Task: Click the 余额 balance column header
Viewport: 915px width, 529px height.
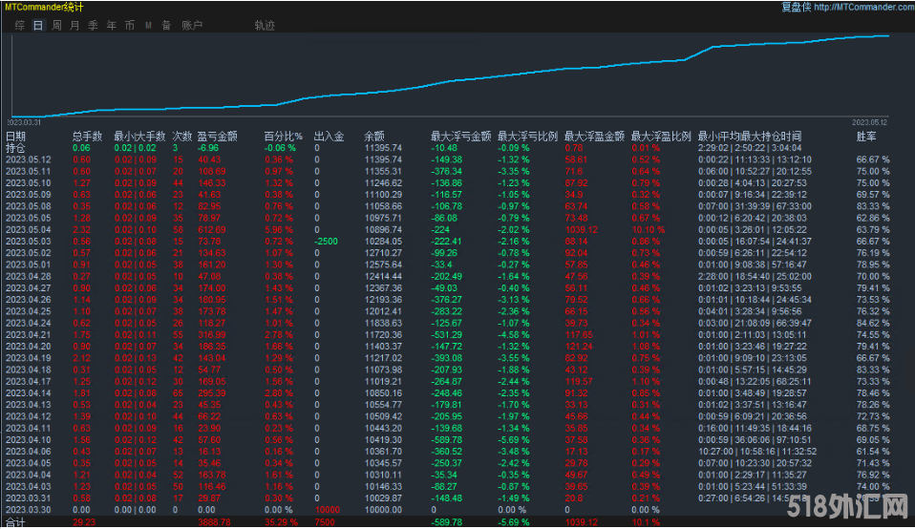Action: pos(374,137)
